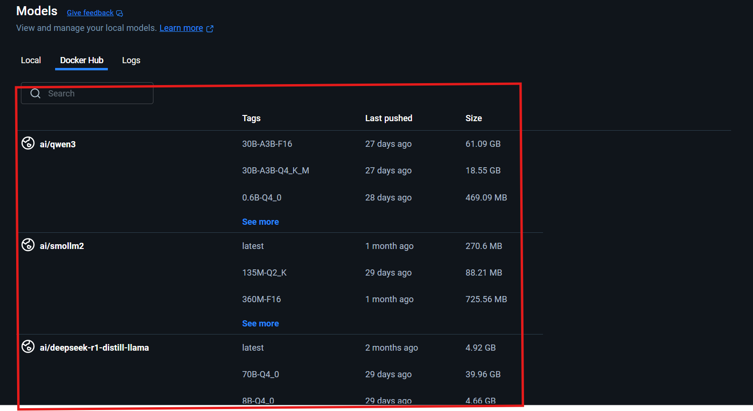Screen dimensions: 753x411
Task: Click the 39.96 GB size value
Action: (483, 374)
